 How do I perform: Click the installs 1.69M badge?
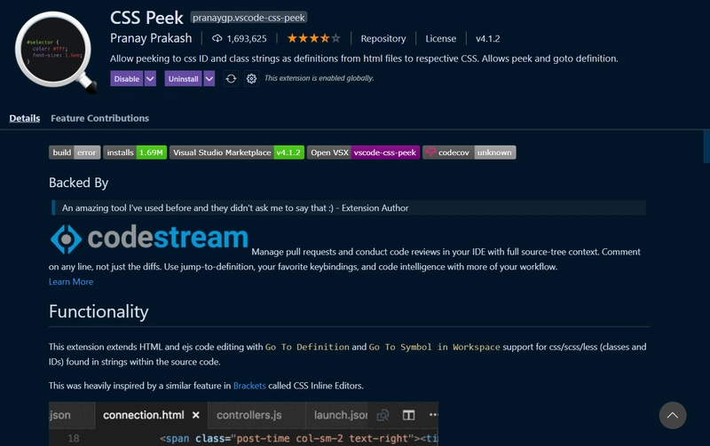click(x=135, y=153)
